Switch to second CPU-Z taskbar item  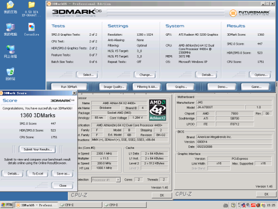click(125, 205)
